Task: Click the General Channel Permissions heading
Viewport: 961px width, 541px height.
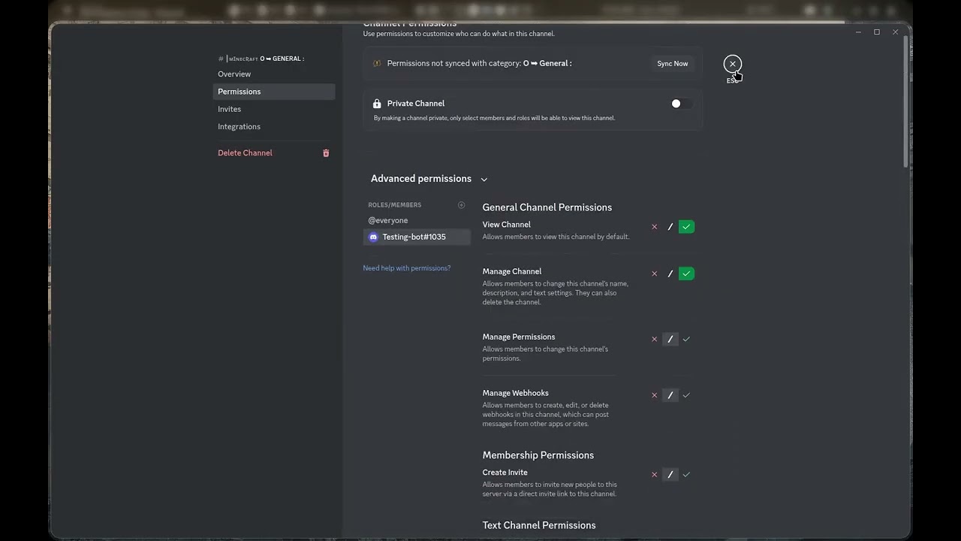Action: [x=547, y=207]
